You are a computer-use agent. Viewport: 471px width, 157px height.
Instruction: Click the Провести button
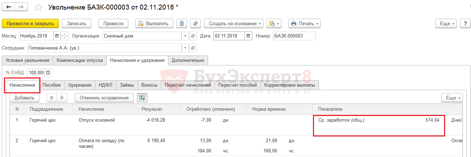pyautogui.click(x=113, y=24)
